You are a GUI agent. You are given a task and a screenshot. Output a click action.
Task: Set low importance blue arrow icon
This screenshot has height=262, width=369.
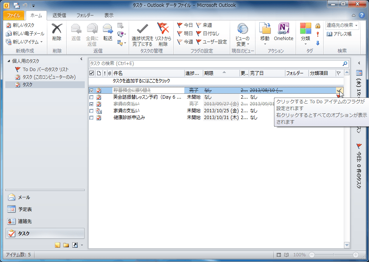[318, 43]
